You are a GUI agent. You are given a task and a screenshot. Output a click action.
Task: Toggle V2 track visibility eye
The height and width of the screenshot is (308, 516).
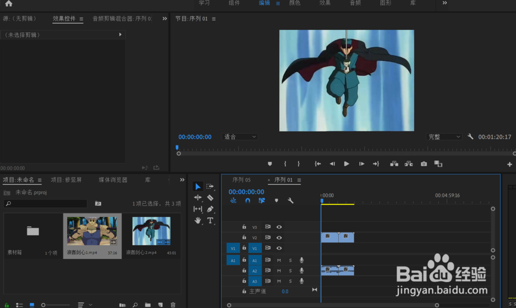[x=279, y=238]
